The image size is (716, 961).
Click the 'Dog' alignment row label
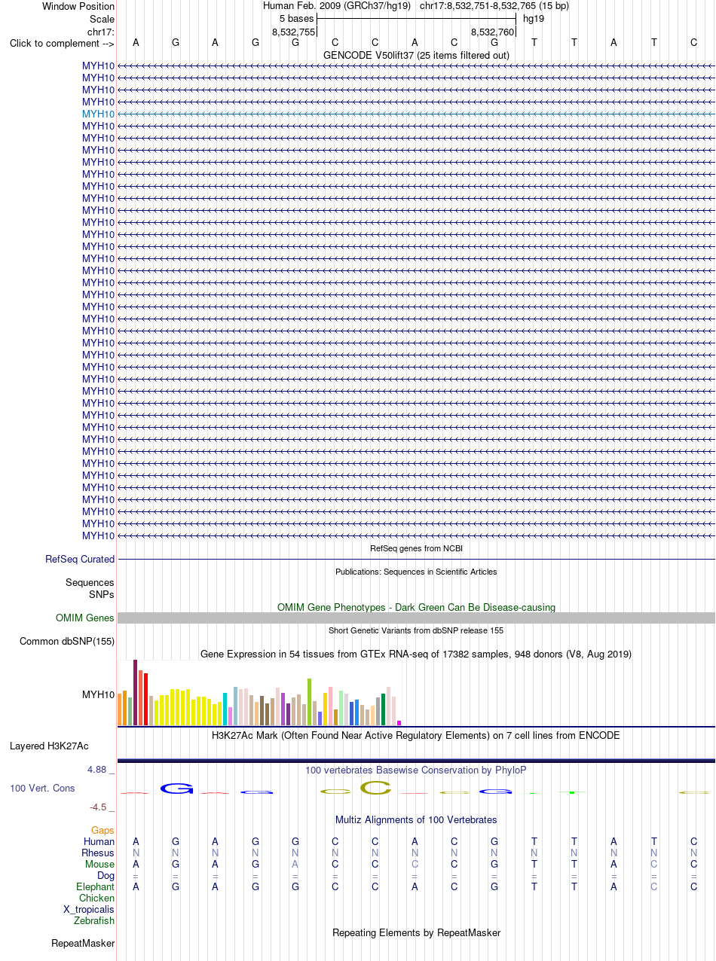tap(106, 875)
